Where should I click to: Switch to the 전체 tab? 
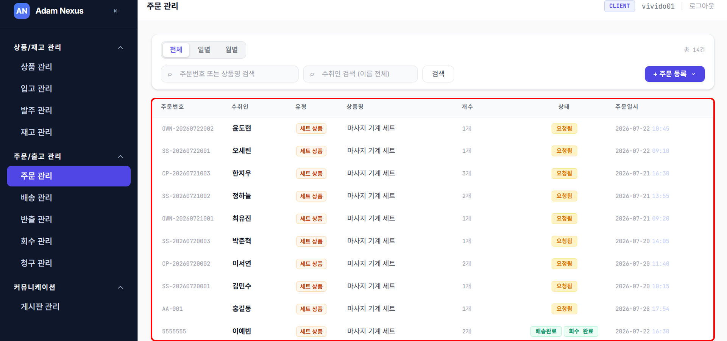(176, 50)
